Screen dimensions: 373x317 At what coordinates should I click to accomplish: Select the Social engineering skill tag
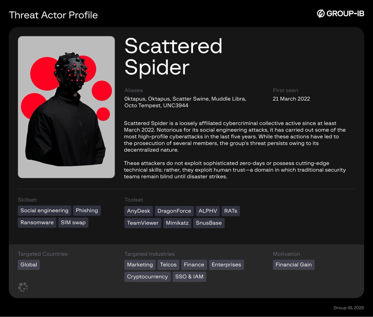[x=44, y=211]
